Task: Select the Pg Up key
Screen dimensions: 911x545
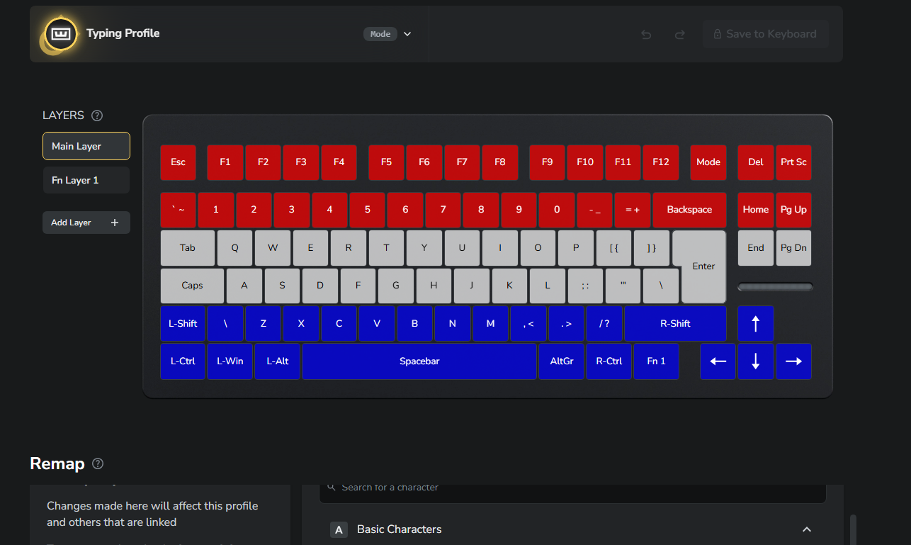Action: pyautogui.click(x=793, y=210)
